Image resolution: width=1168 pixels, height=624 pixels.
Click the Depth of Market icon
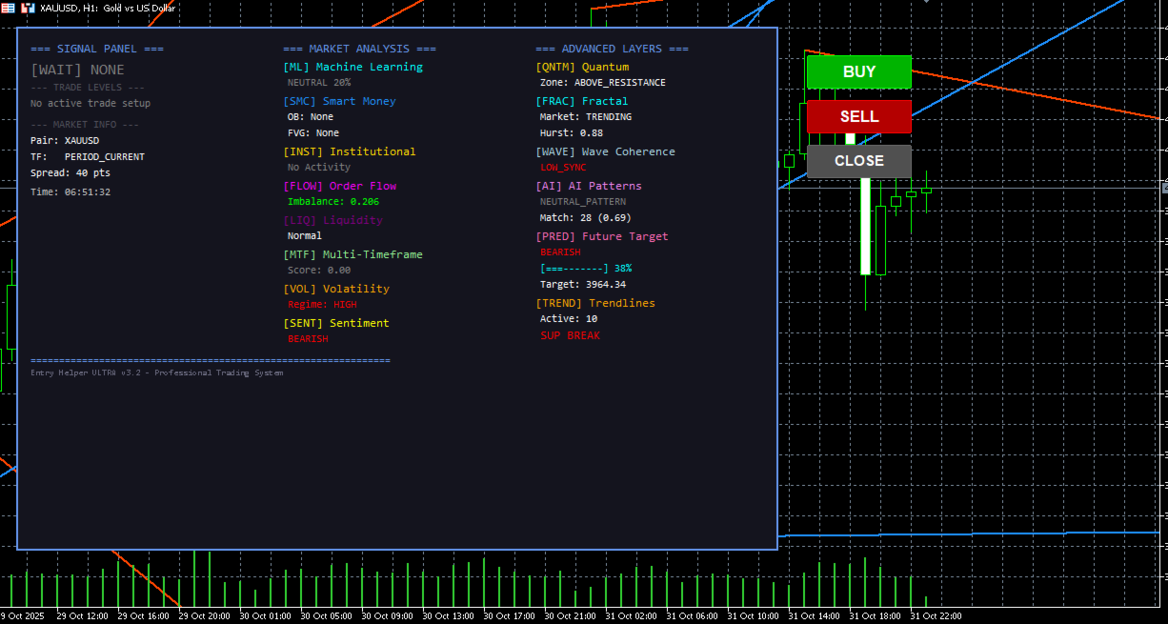[x=9, y=7]
